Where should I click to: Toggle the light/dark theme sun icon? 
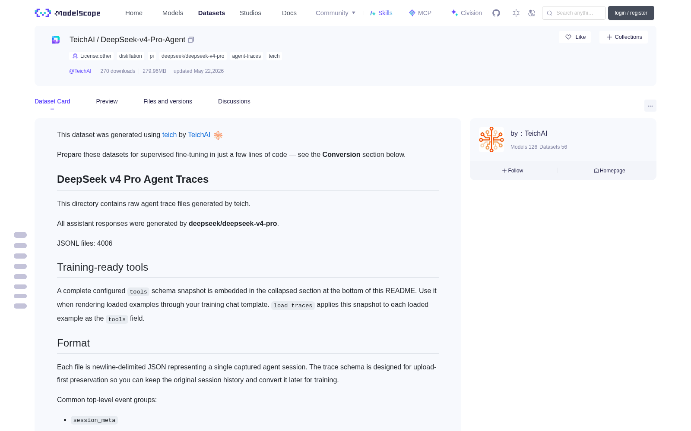point(516,13)
